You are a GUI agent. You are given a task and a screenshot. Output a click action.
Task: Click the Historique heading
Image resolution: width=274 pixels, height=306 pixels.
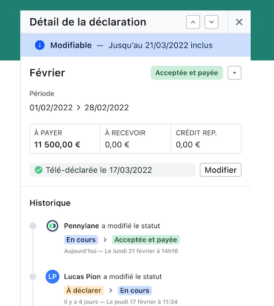[x=50, y=203]
